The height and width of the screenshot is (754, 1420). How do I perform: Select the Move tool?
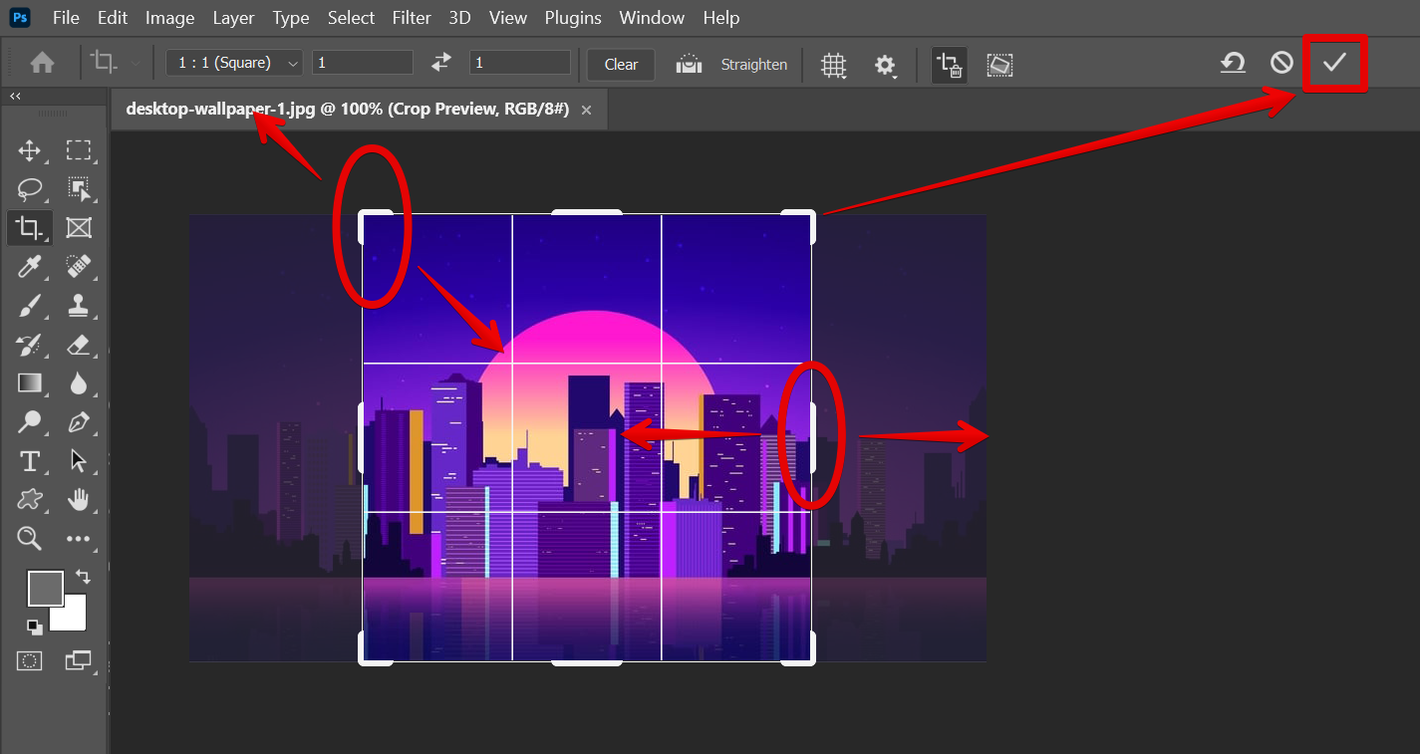tap(30, 150)
